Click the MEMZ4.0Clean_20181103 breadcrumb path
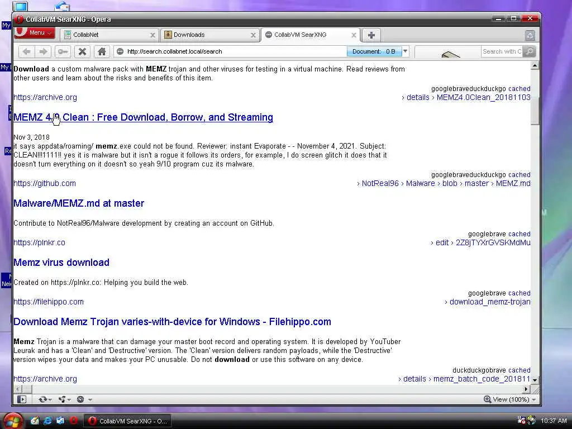The image size is (572, 429). tap(483, 97)
